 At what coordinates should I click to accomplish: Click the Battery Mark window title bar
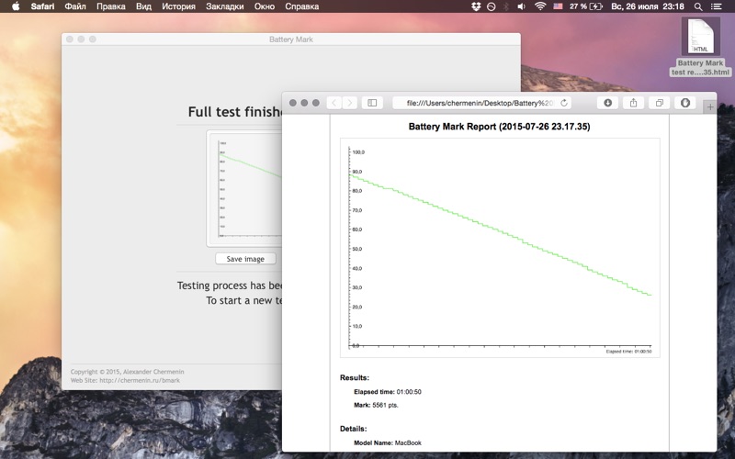290,39
